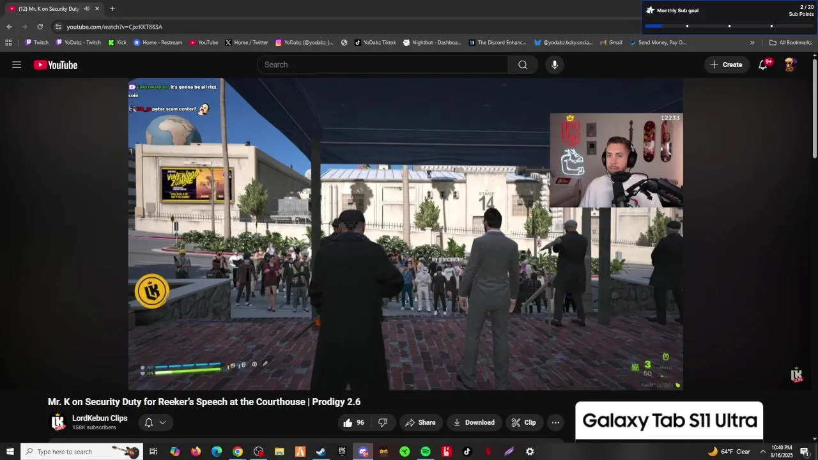The height and width of the screenshot is (460, 818).
Task: Open the Send Money, Pay Online bookmark
Action: [x=658, y=43]
